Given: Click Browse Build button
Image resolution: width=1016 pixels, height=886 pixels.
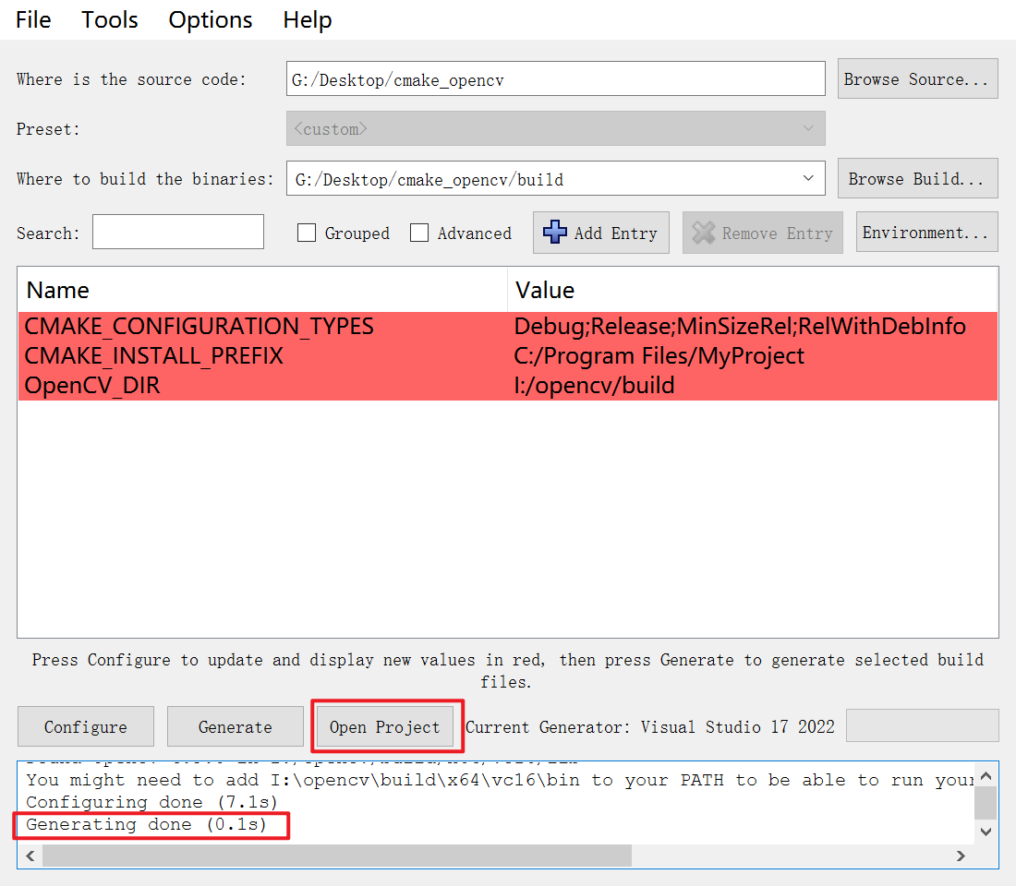Looking at the screenshot, I should tap(917, 178).
